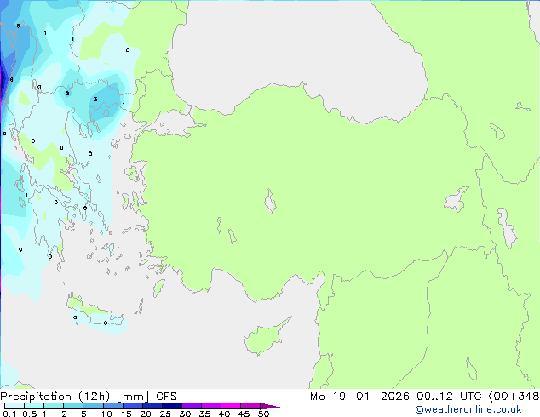Viewport: 540px width, 417px height.
Task: Click the legend scale label '25'
Action: [165, 414]
